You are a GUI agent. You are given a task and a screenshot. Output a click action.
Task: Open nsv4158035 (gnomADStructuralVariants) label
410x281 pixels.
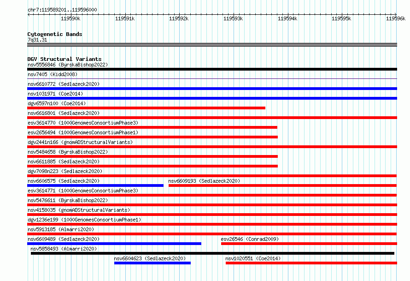[79, 210]
